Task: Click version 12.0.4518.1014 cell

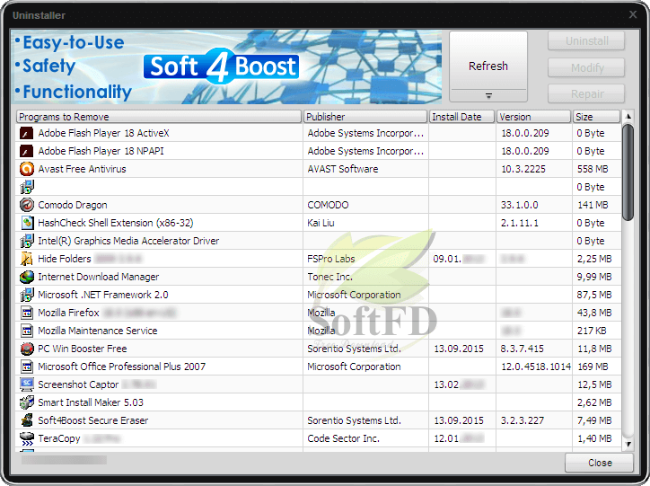Action: [x=536, y=367]
